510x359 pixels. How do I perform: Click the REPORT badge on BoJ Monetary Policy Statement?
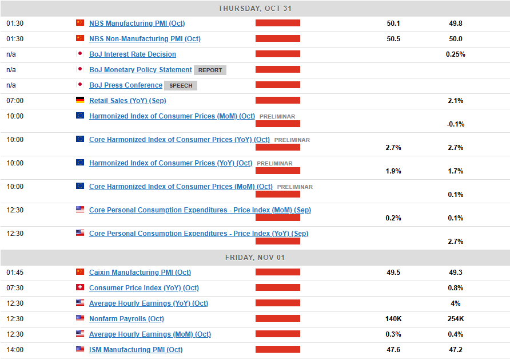[210, 70]
